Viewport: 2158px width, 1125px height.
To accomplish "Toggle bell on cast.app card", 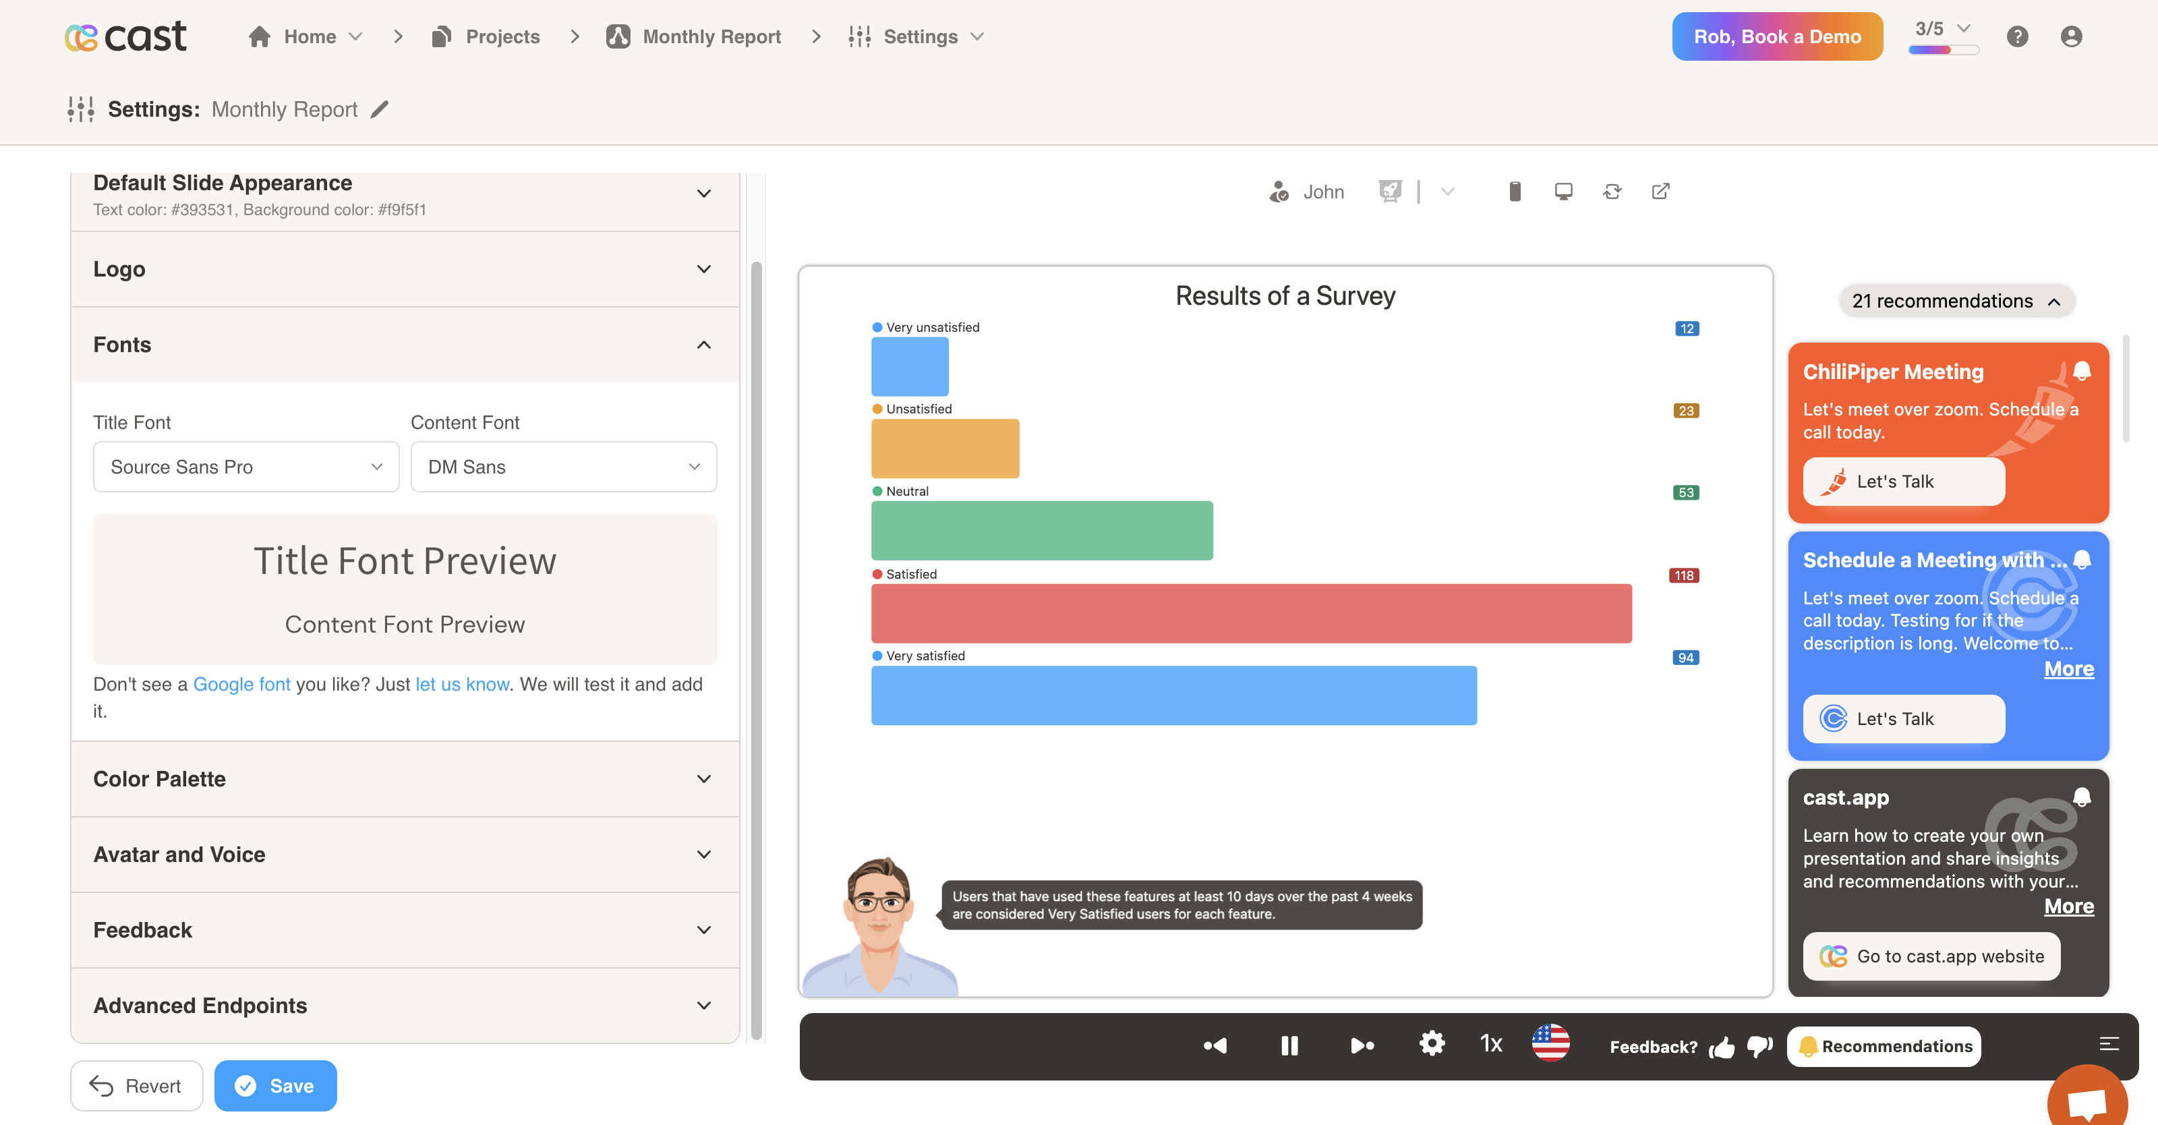I will (2082, 797).
